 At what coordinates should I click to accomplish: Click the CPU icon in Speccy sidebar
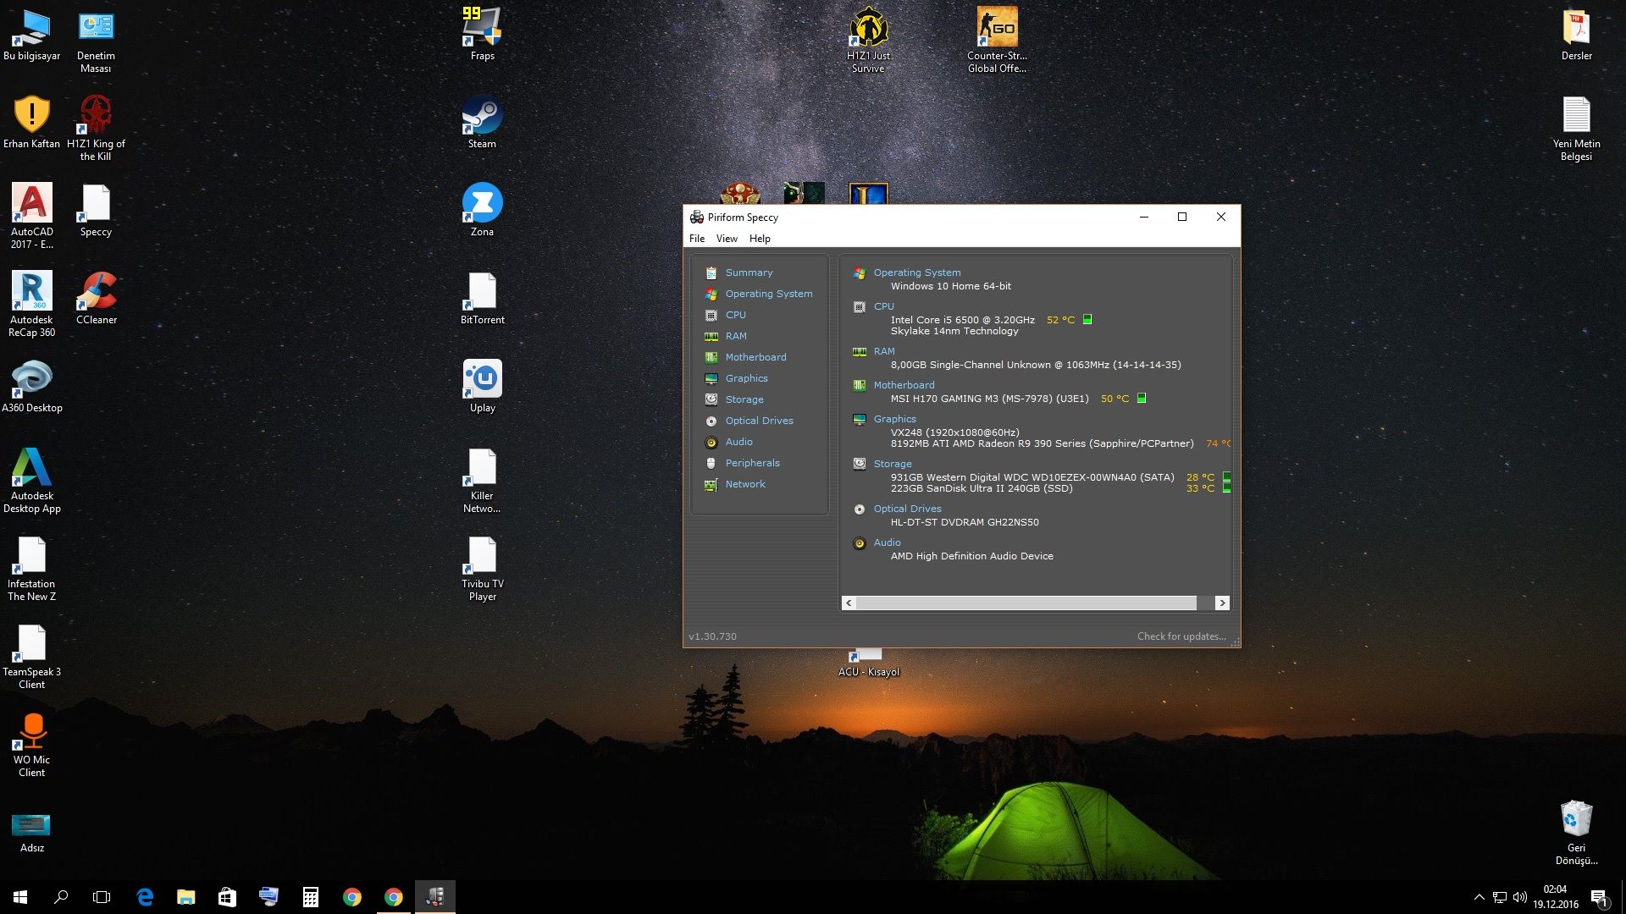coord(711,315)
